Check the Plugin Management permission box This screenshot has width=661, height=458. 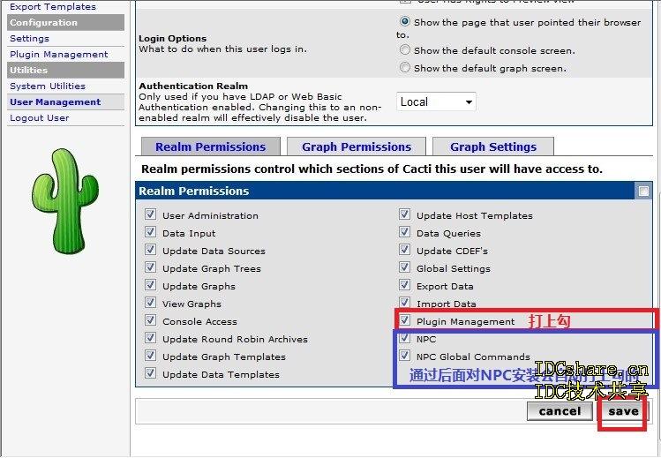[x=405, y=320]
